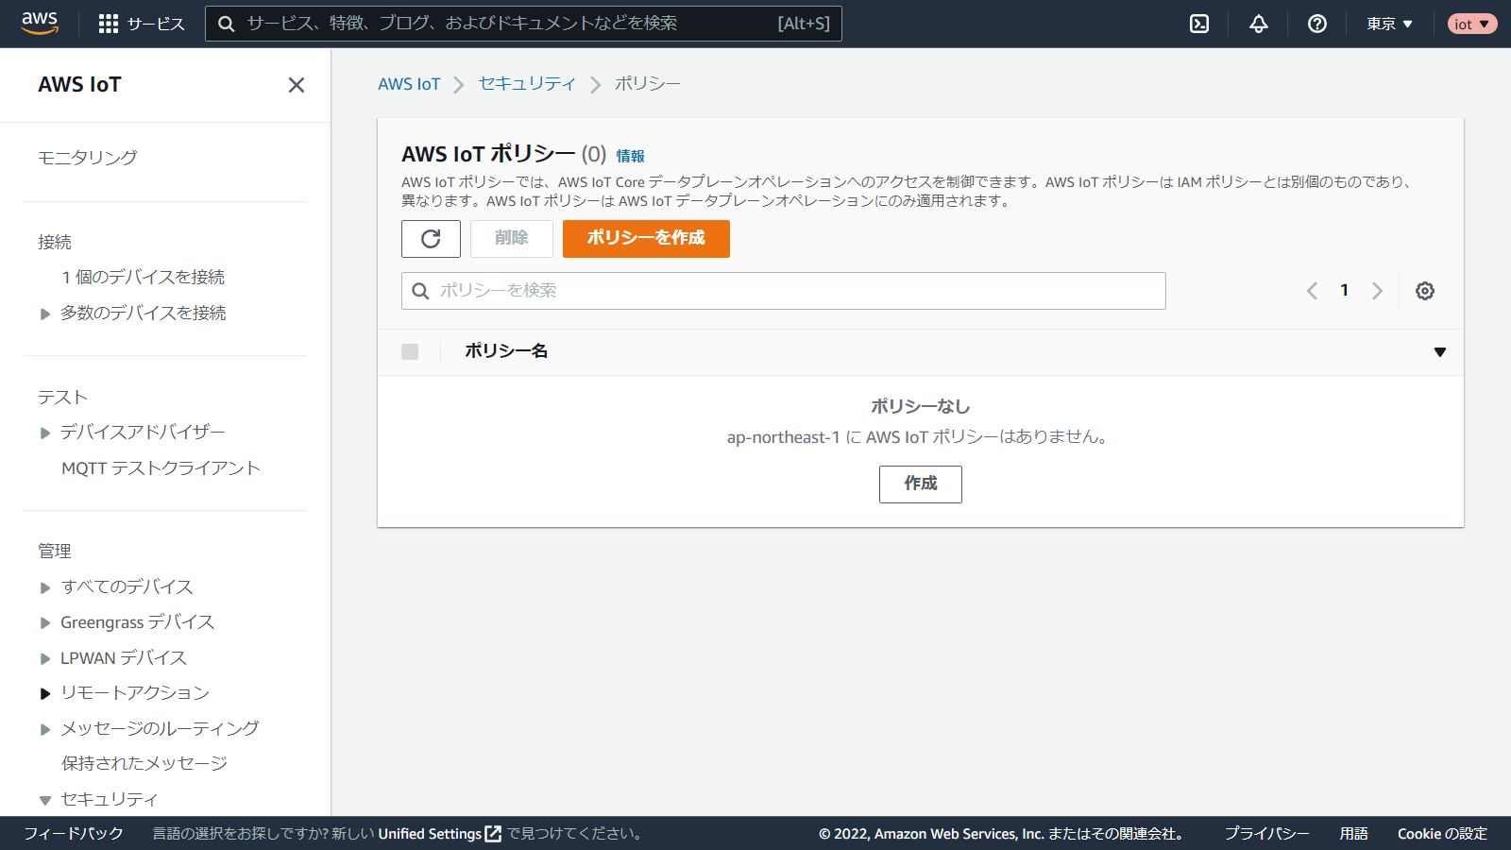Open the notifications bell
Image resolution: width=1511 pixels, height=850 pixels.
(x=1259, y=24)
